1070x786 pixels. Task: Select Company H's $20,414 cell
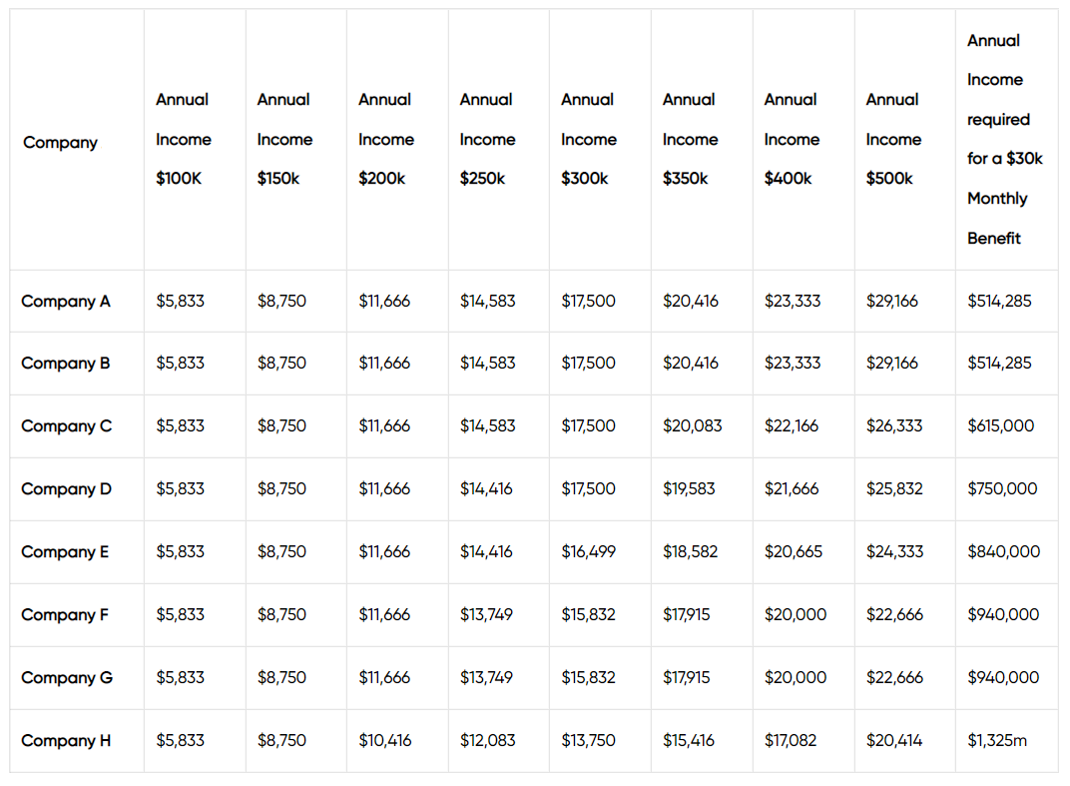coord(893,740)
